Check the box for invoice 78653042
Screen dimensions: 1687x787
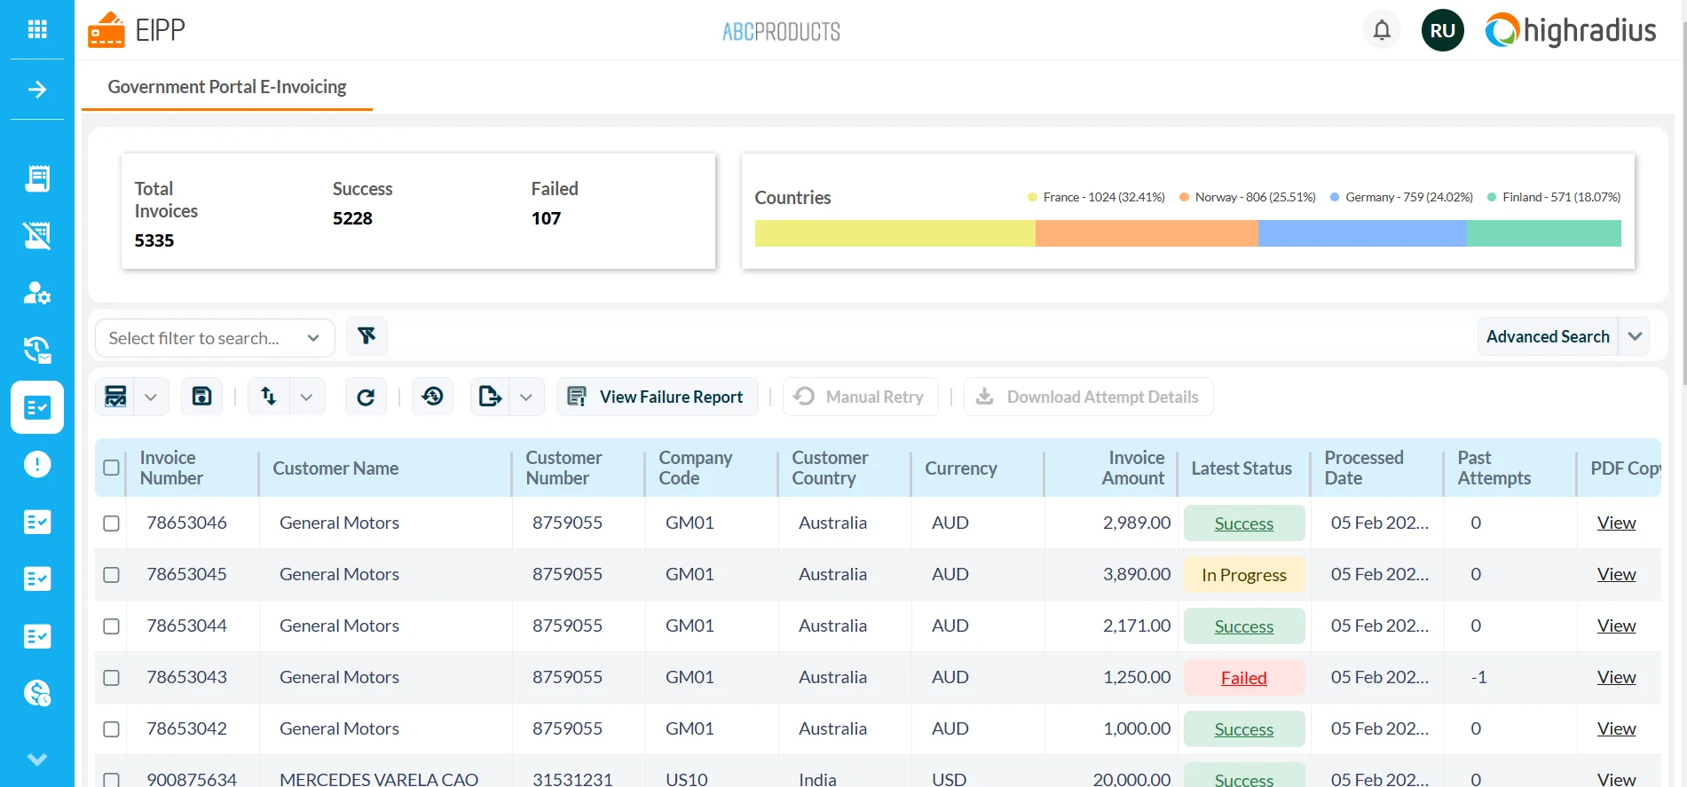click(x=111, y=729)
